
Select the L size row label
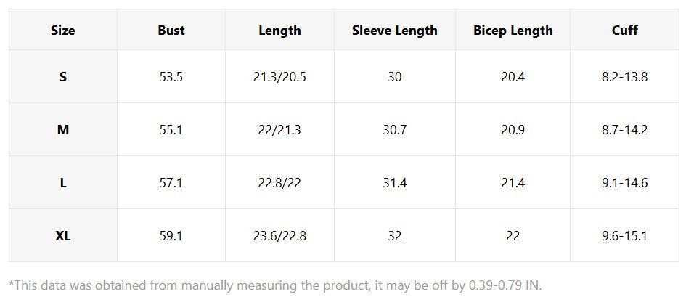pos(63,183)
